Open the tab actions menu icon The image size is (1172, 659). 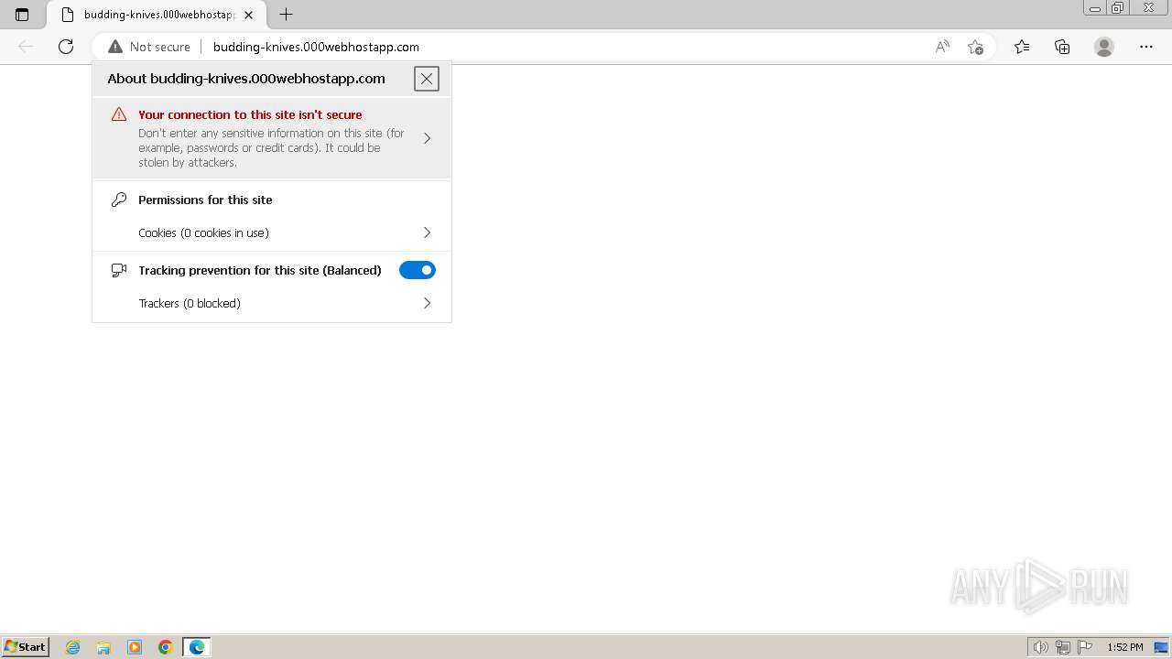coord(22,15)
